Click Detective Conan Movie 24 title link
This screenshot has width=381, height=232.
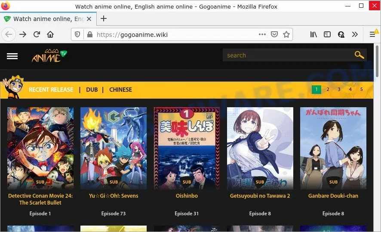(40, 199)
